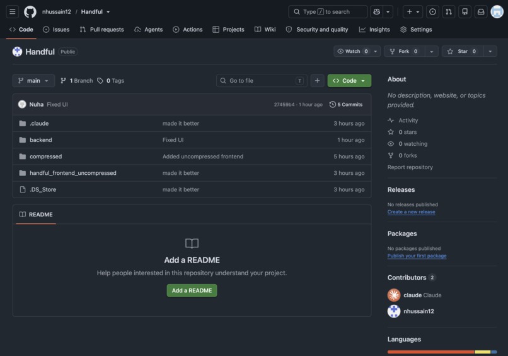Screen dimensions: 508x356
Task: Open the green Code dropdown button
Action: (349, 81)
